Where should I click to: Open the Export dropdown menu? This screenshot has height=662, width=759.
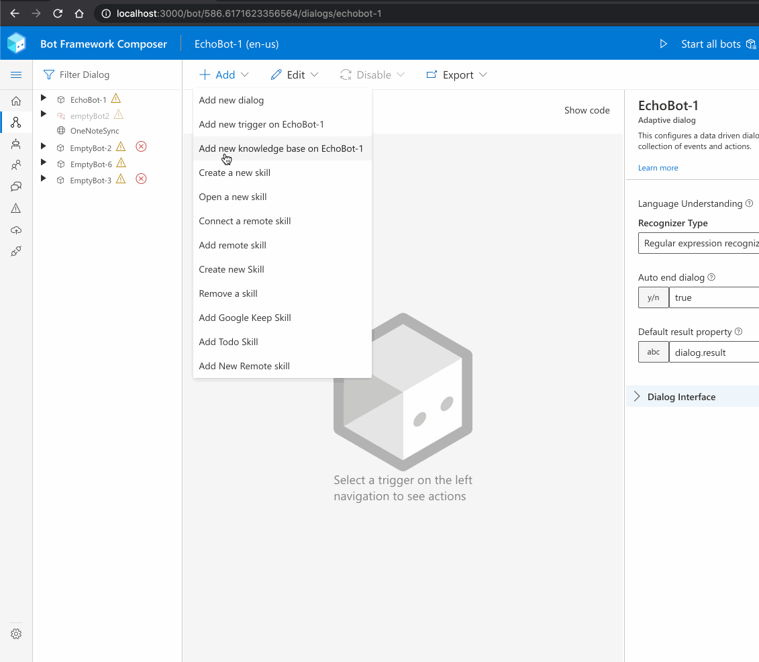point(456,75)
